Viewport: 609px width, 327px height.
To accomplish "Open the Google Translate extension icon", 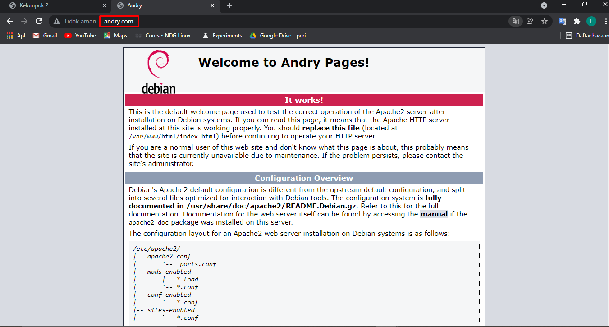I will [562, 21].
